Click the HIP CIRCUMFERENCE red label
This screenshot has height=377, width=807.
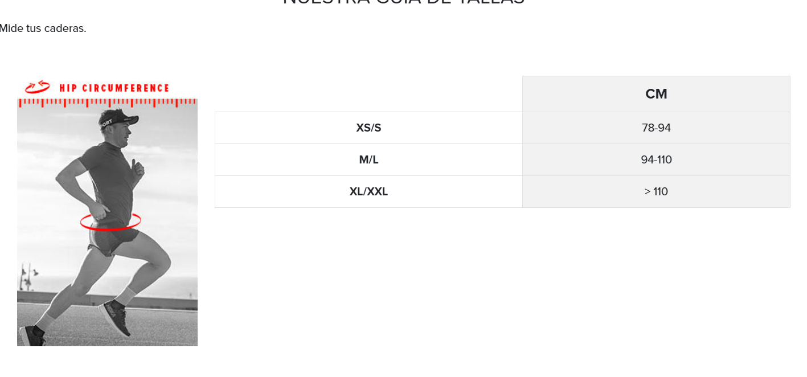(x=114, y=88)
